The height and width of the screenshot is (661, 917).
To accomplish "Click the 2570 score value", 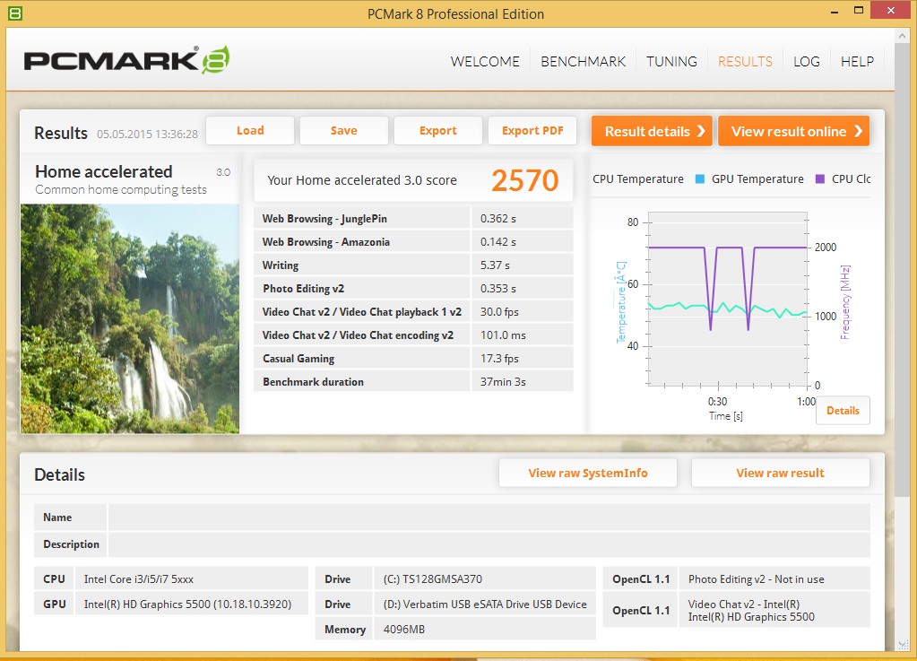I will coord(525,180).
